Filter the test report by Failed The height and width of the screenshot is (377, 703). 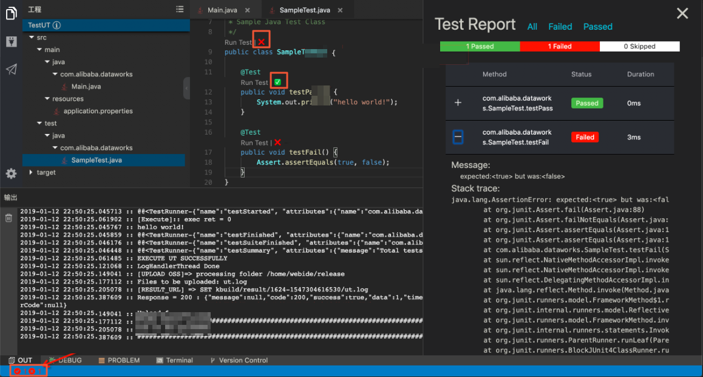(560, 27)
